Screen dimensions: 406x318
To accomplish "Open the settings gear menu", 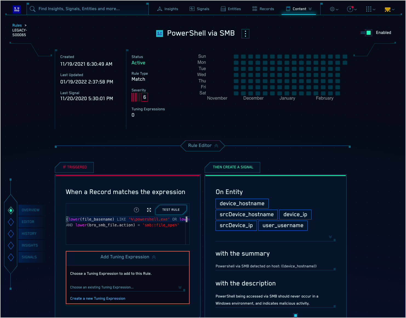I will 334,9.
